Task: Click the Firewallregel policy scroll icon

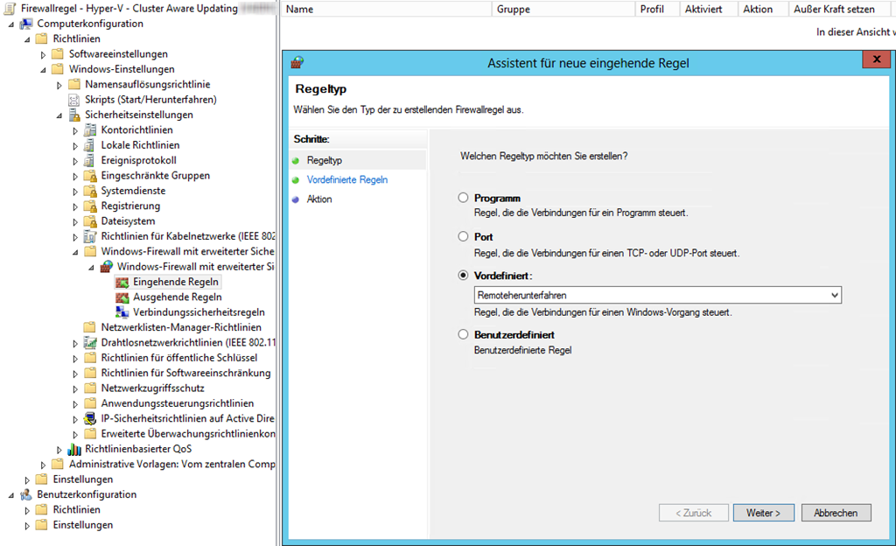Action: [x=10, y=9]
